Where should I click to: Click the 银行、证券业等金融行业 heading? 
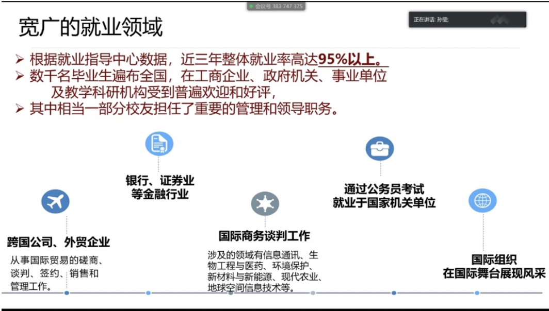[159, 187]
